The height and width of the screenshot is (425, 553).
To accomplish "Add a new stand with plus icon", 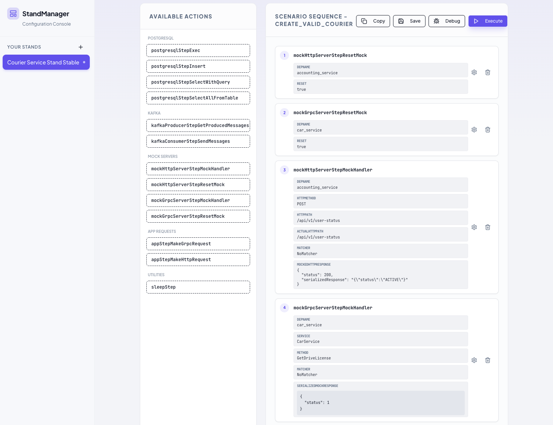I will coord(81,47).
